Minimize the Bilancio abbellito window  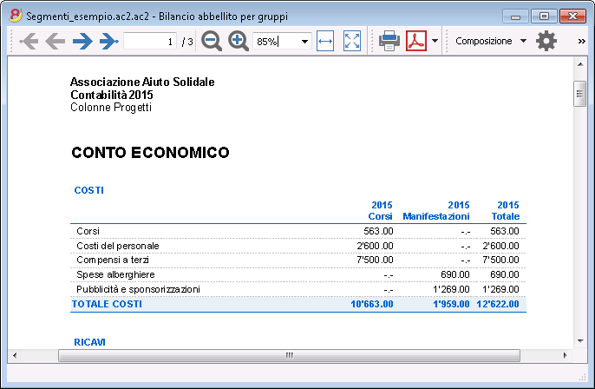(515, 16)
